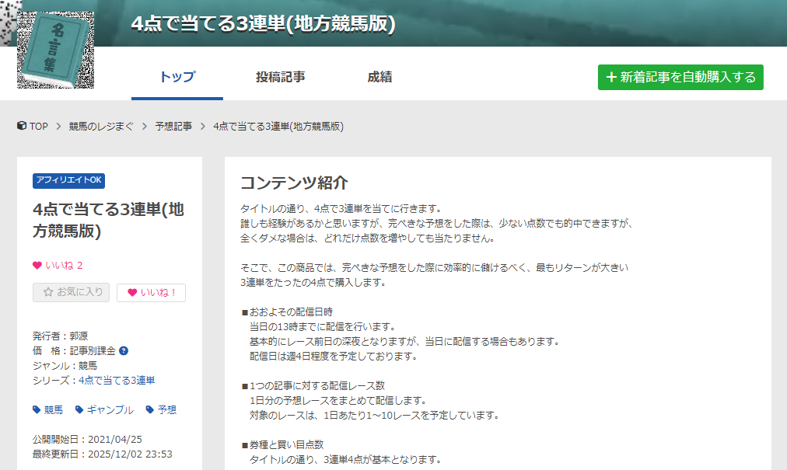The width and height of the screenshot is (787, 470).
Task: Click the 名言集 book profile image
Action: 55,50
